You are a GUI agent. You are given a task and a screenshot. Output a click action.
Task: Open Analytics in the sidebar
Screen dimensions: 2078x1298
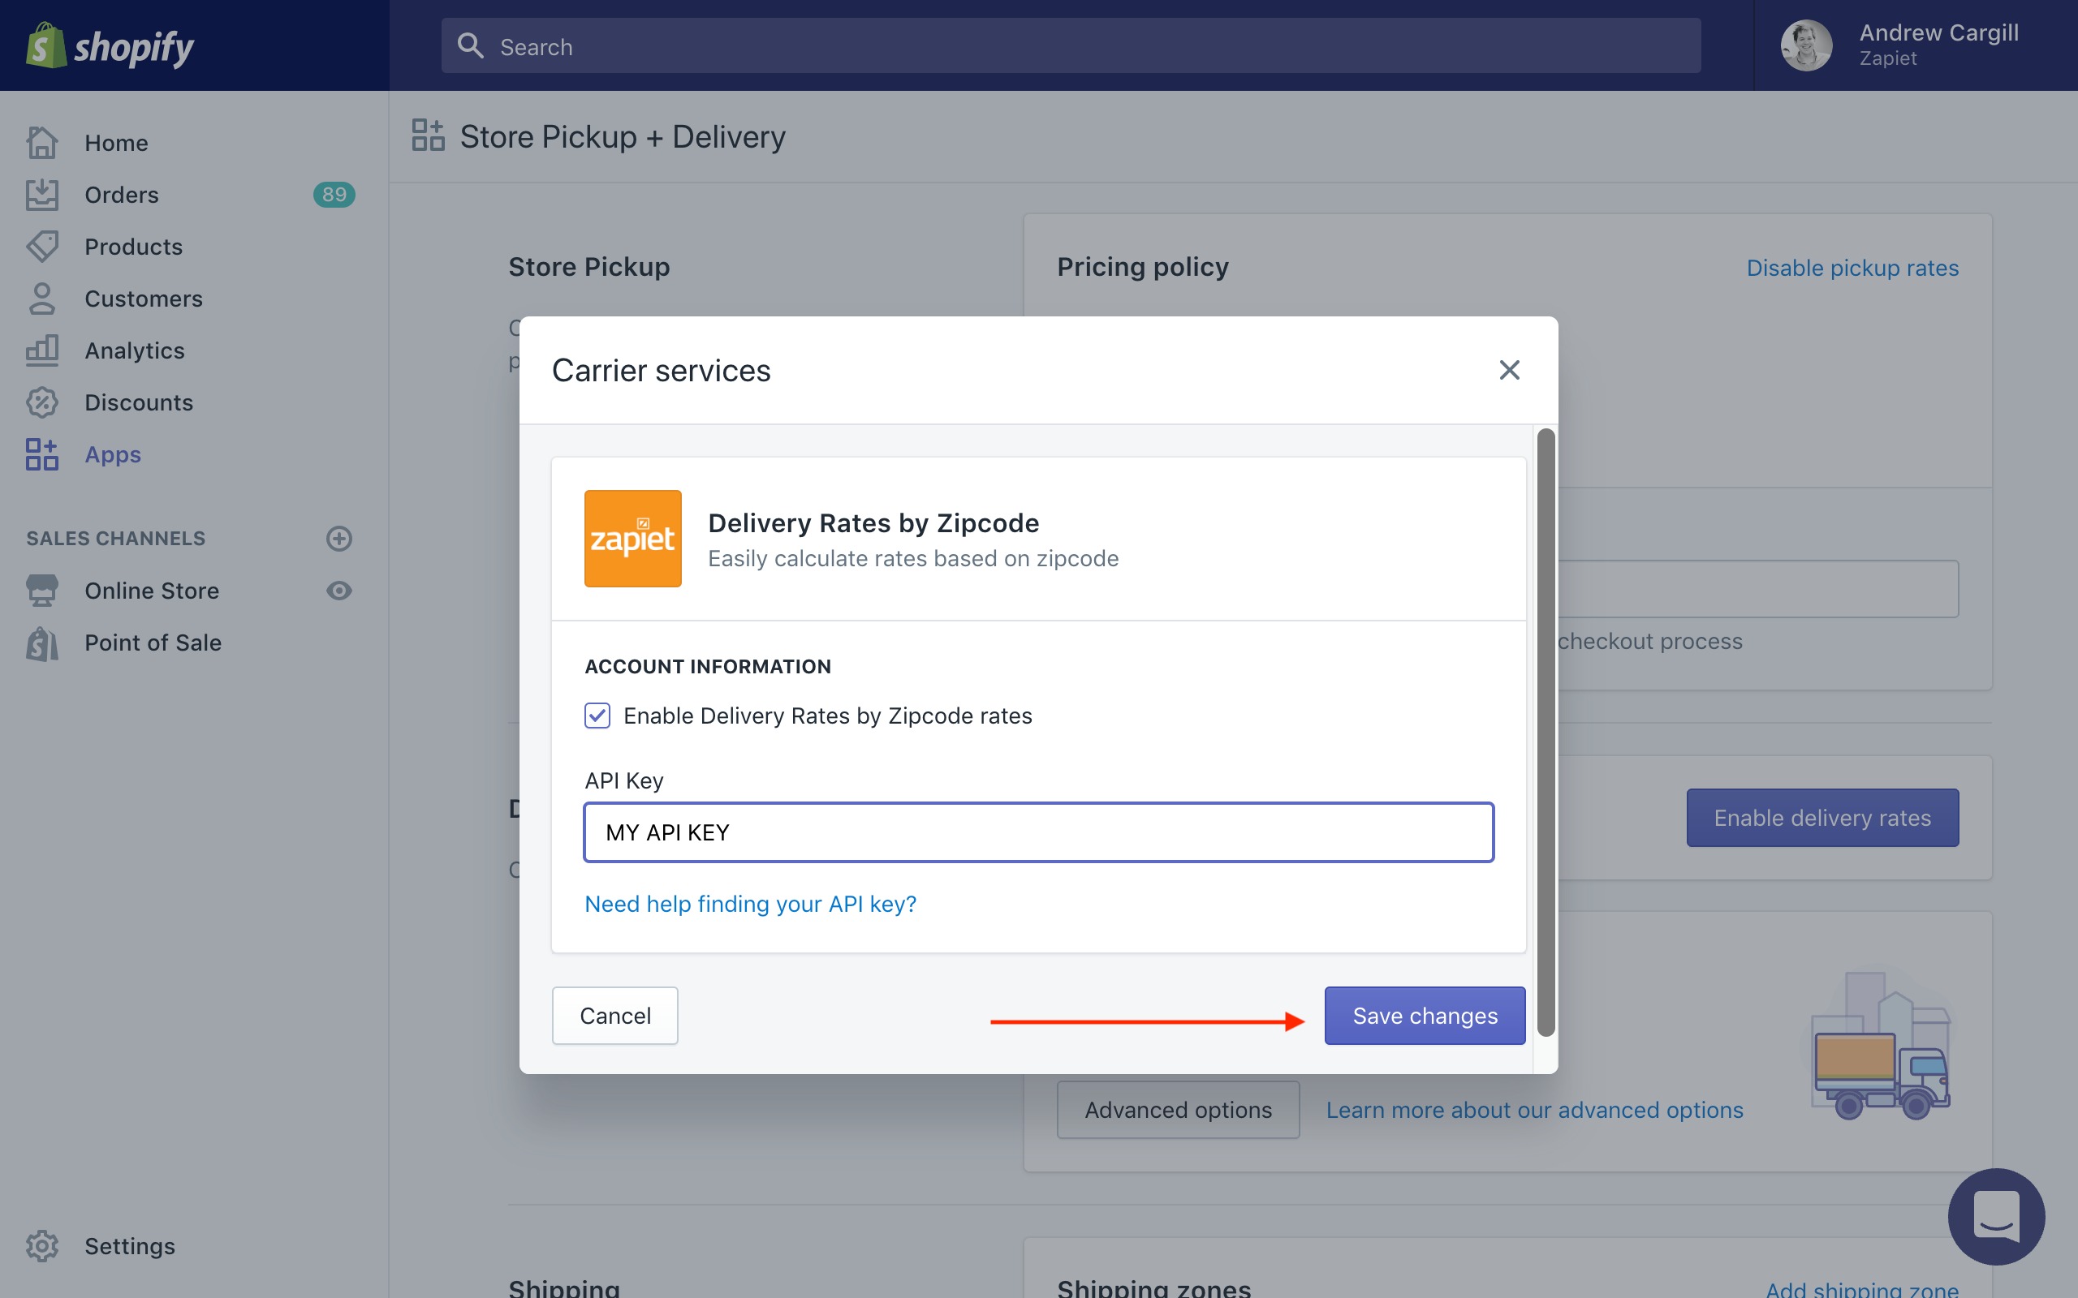click(x=135, y=350)
